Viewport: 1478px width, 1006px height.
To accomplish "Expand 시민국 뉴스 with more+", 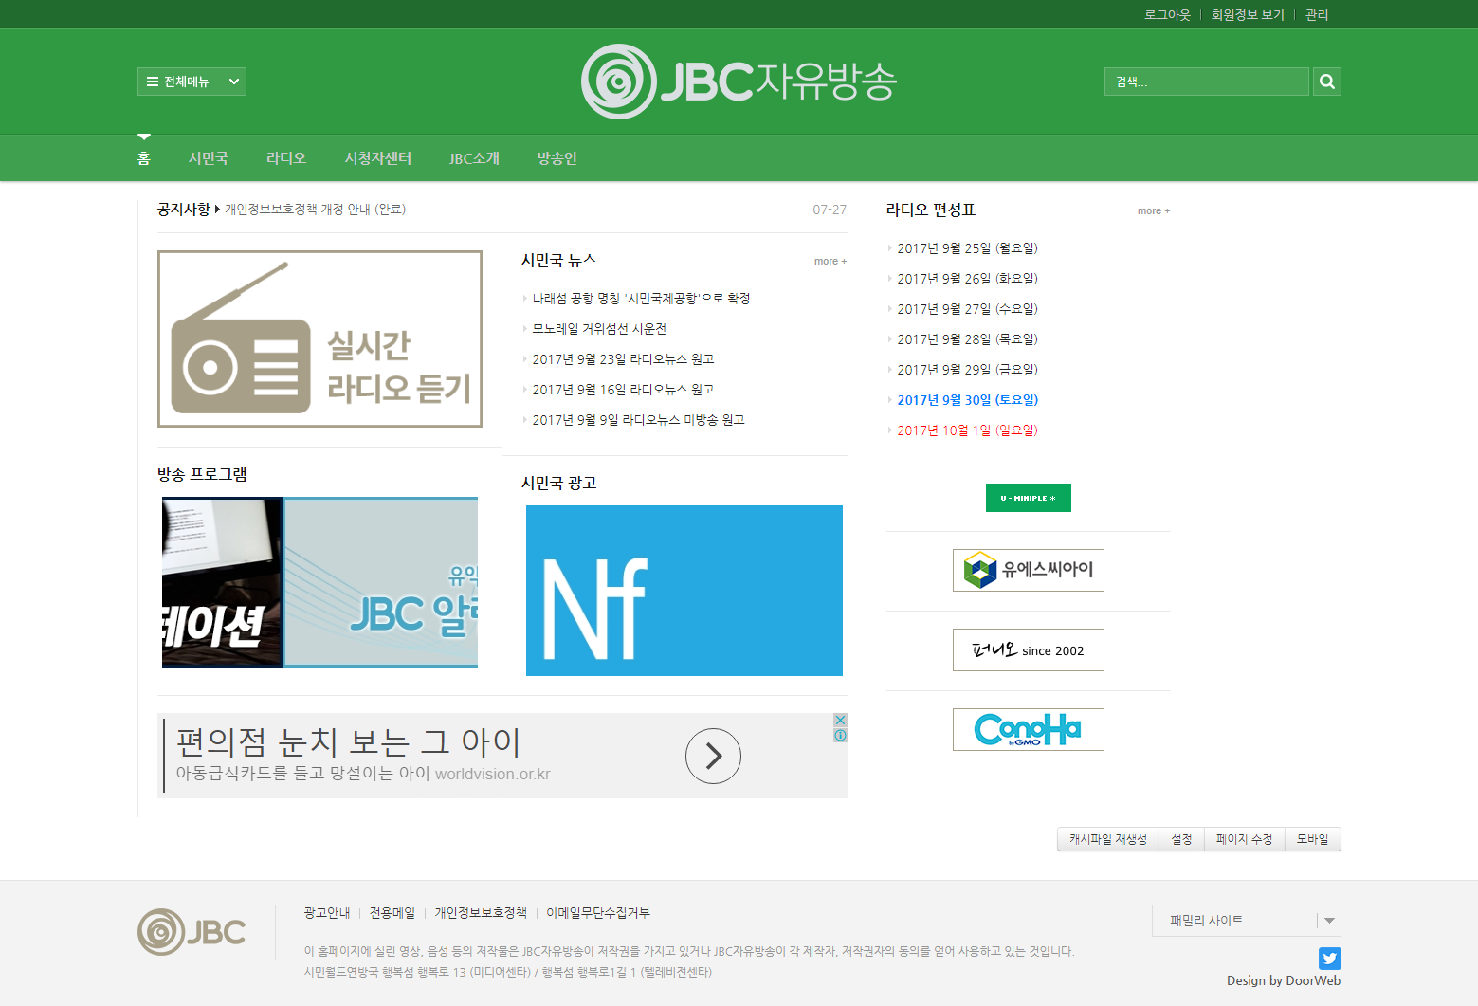I will pos(830,260).
